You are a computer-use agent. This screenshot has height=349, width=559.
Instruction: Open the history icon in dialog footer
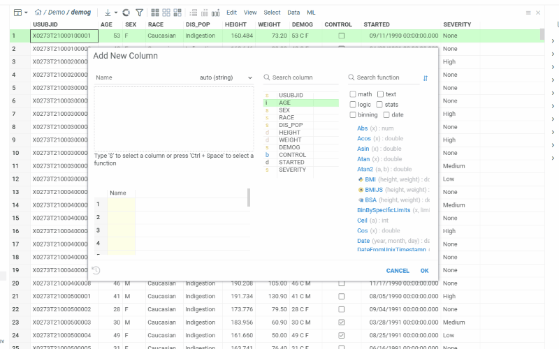pyautogui.click(x=96, y=271)
